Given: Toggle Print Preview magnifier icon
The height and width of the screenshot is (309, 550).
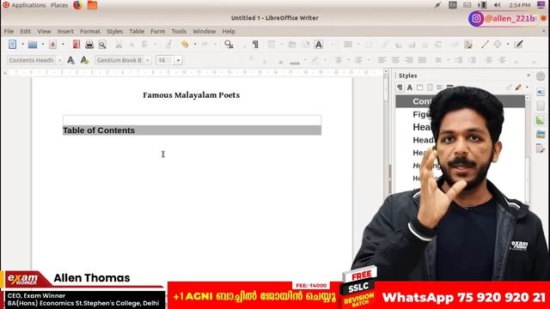Looking at the screenshot, I should pos(102,45).
